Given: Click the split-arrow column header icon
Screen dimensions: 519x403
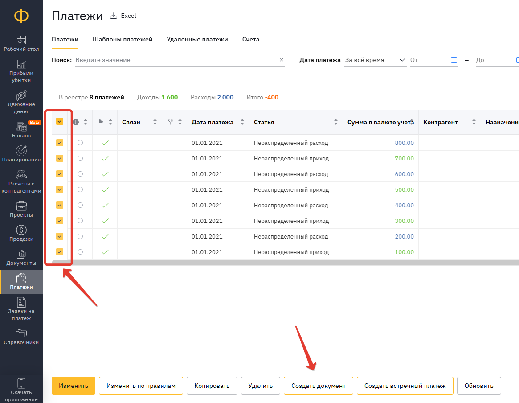Looking at the screenshot, I should point(170,122).
